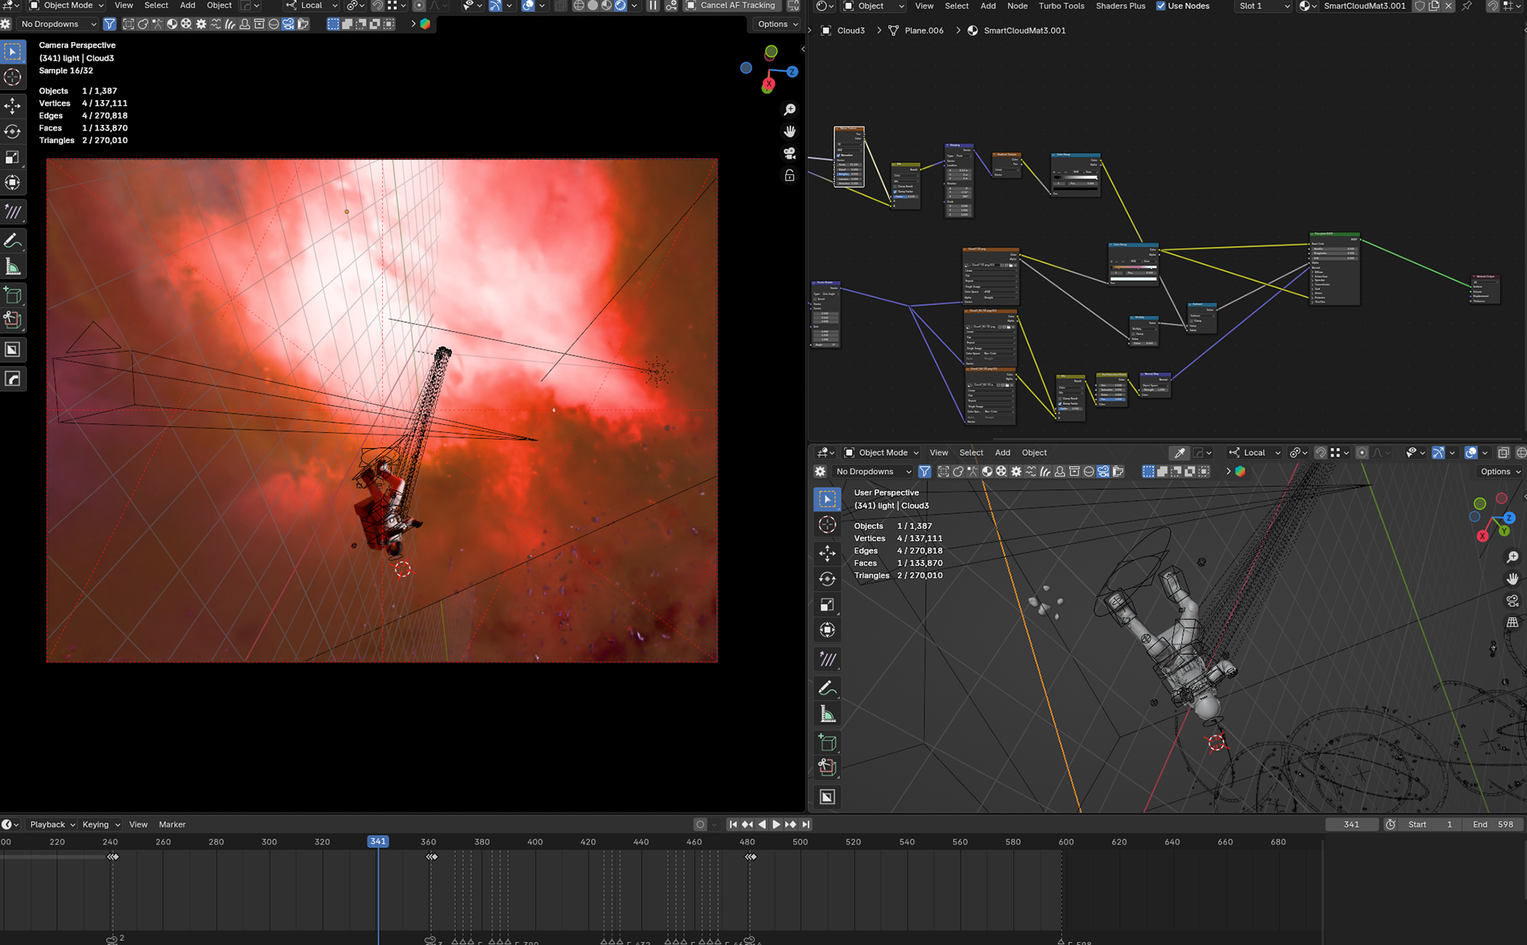Screen dimensions: 1527x945
Task: Unlink material with the X icon
Action: pos(1448,6)
